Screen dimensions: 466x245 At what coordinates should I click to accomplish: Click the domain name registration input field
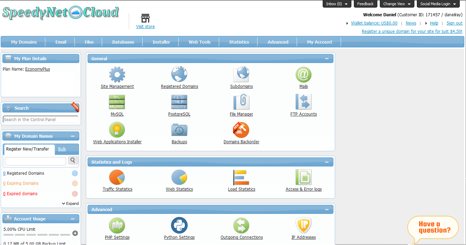35,161
